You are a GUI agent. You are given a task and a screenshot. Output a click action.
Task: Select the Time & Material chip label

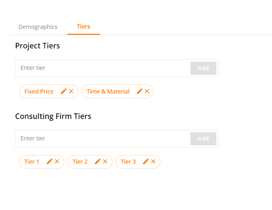(x=108, y=91)
